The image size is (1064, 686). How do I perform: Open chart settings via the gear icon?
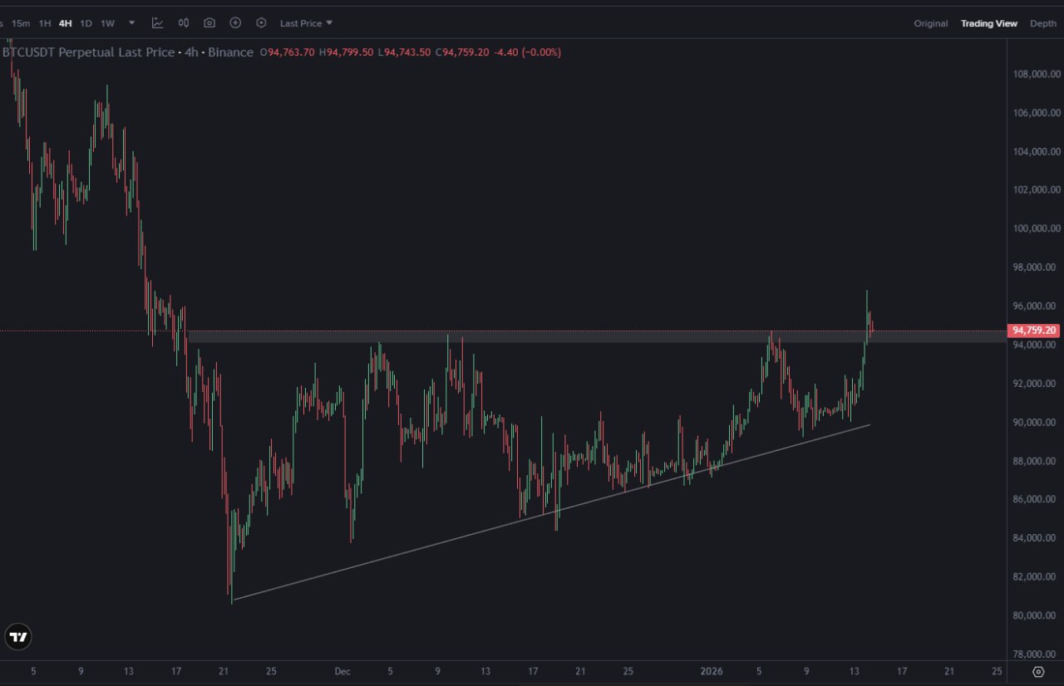tap(261, 22)
